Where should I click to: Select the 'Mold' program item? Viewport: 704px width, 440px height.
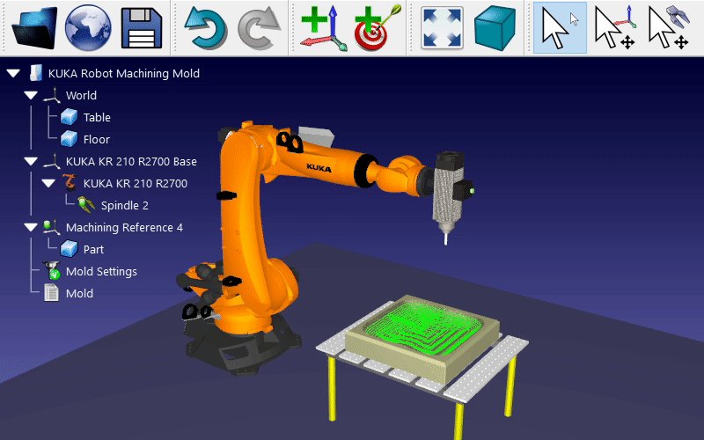79,293
